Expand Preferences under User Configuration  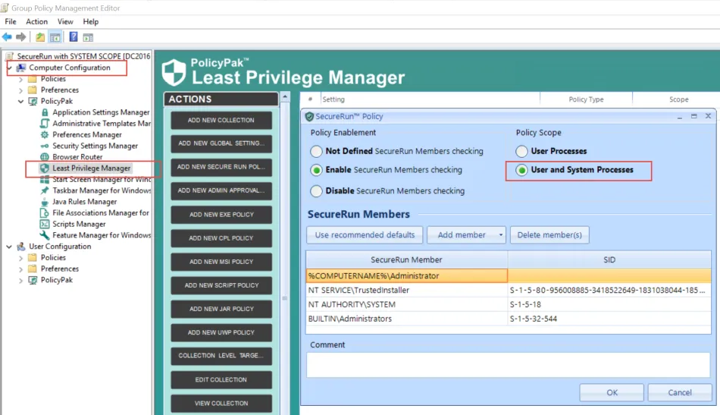click(20, 269)
